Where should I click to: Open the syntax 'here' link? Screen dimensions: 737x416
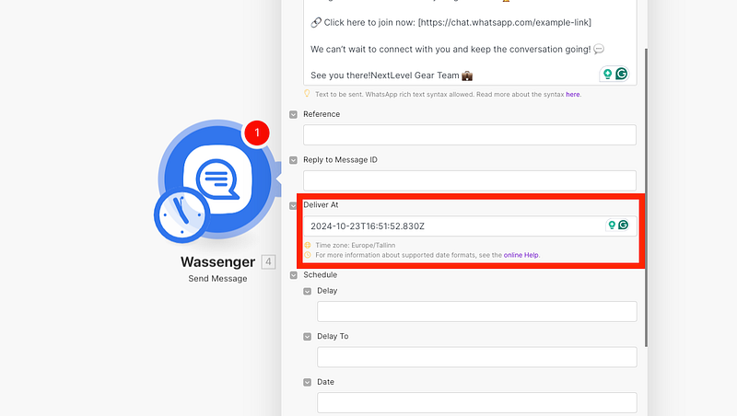tap(572, 94)
